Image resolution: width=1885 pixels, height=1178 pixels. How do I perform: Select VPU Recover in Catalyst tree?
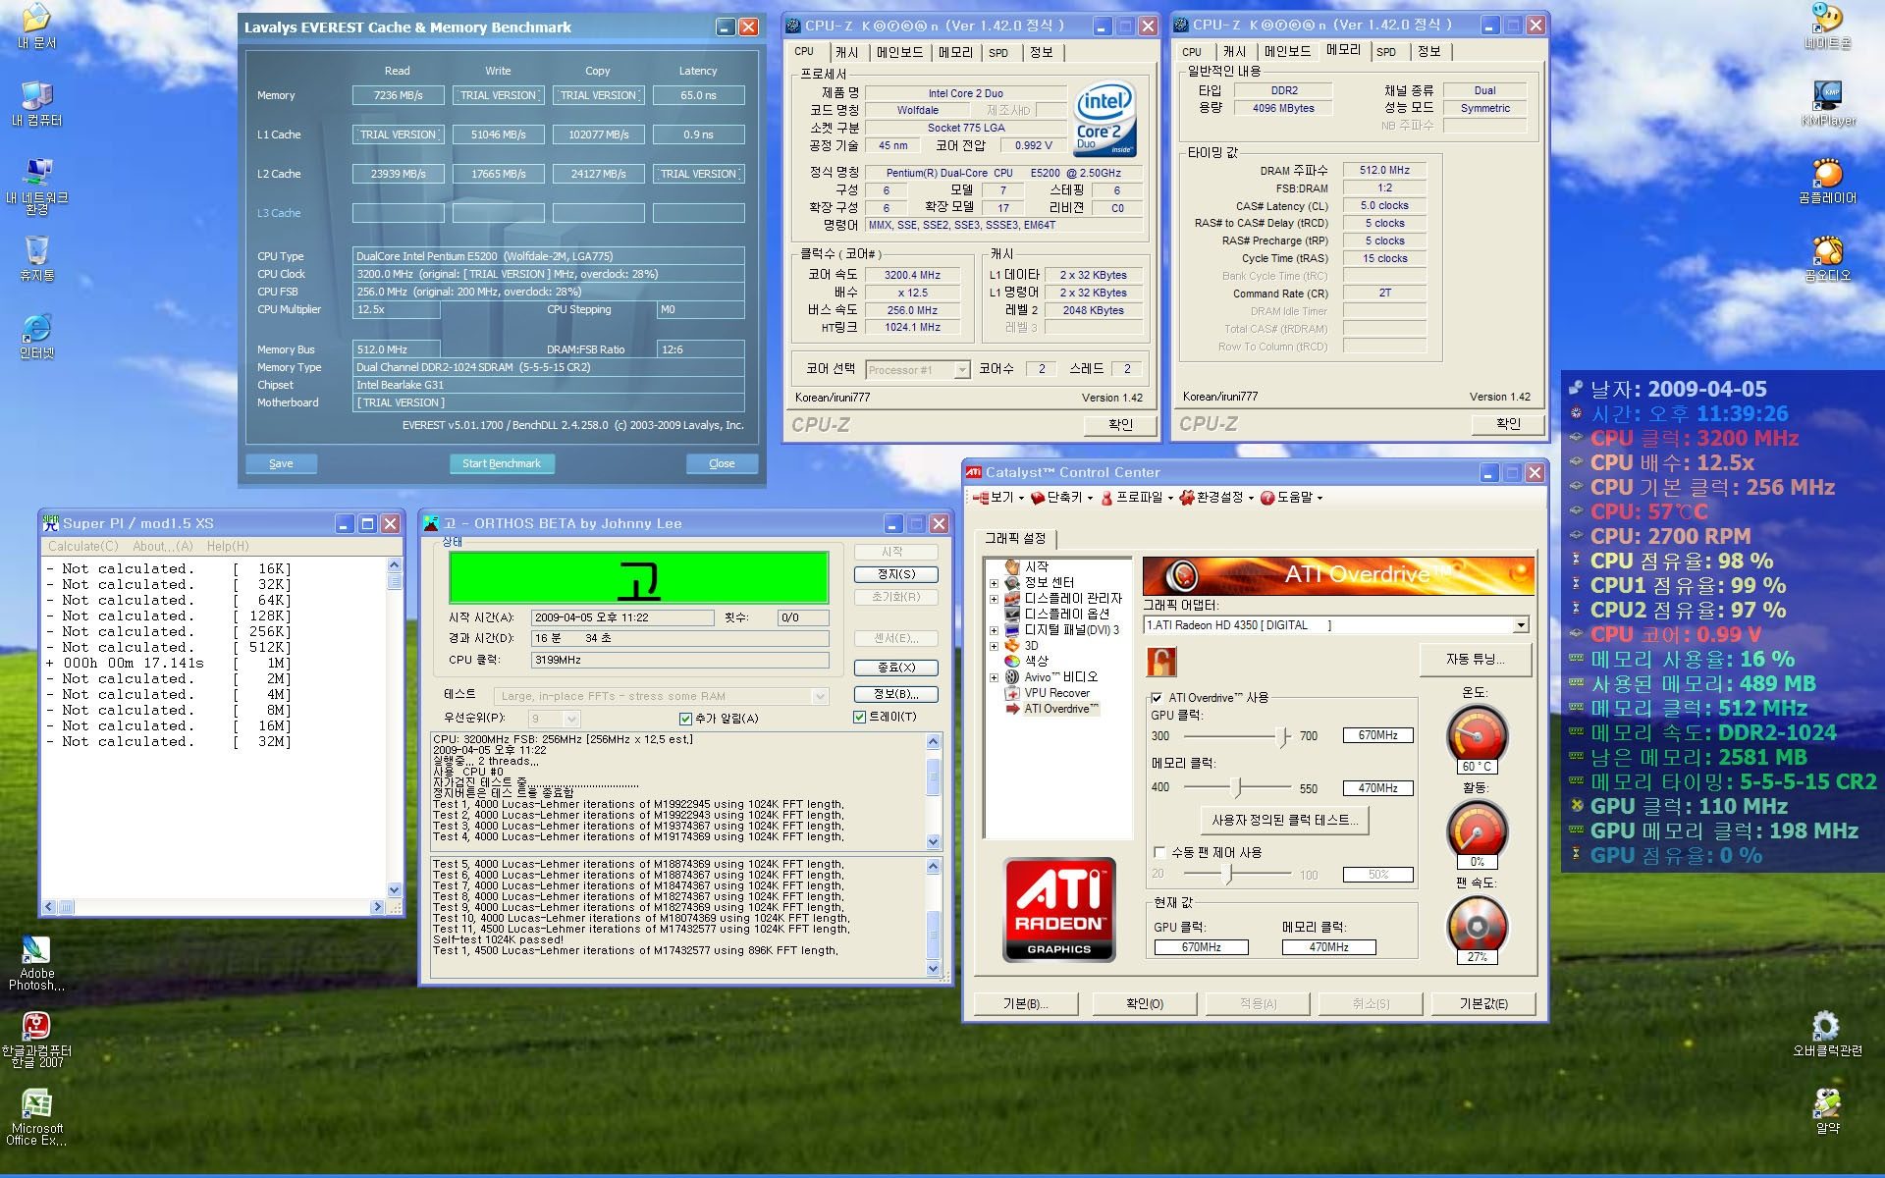[1056, 692]
